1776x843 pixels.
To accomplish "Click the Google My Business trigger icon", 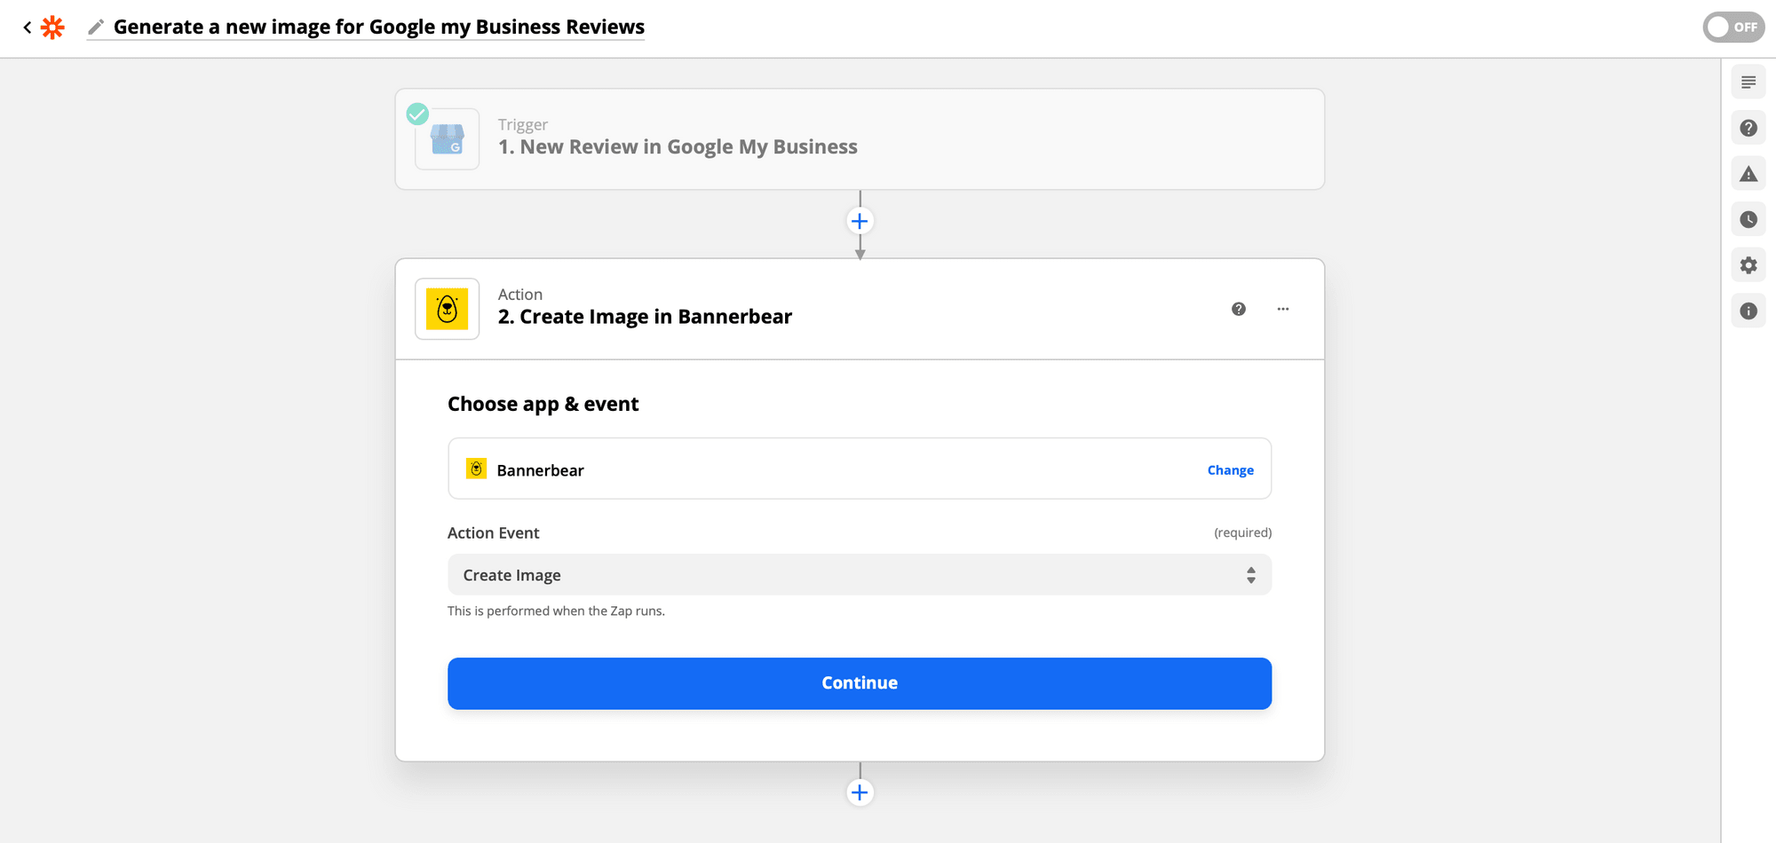I will tap(448, 139).
